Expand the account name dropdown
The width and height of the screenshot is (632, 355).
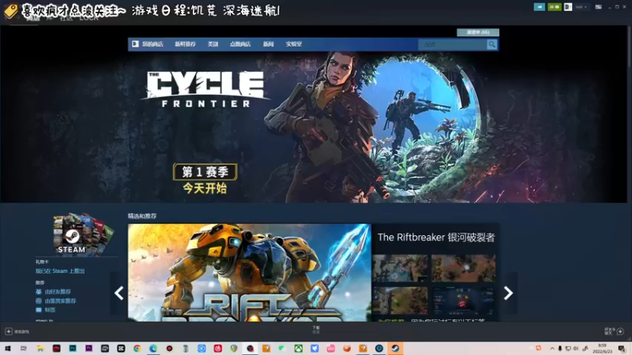[581, 7]
